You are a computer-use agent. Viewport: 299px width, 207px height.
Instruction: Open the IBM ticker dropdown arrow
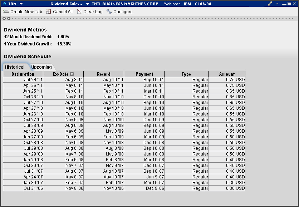click(21, 4)
